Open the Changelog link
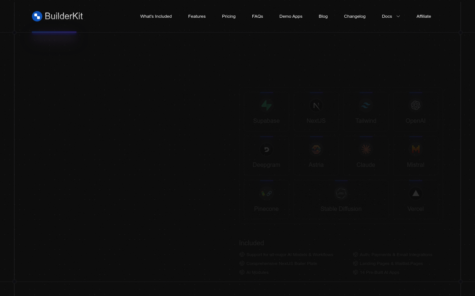The width and height of the screenshot is (475, 296). pyautogui.click(x=355, y=16)
